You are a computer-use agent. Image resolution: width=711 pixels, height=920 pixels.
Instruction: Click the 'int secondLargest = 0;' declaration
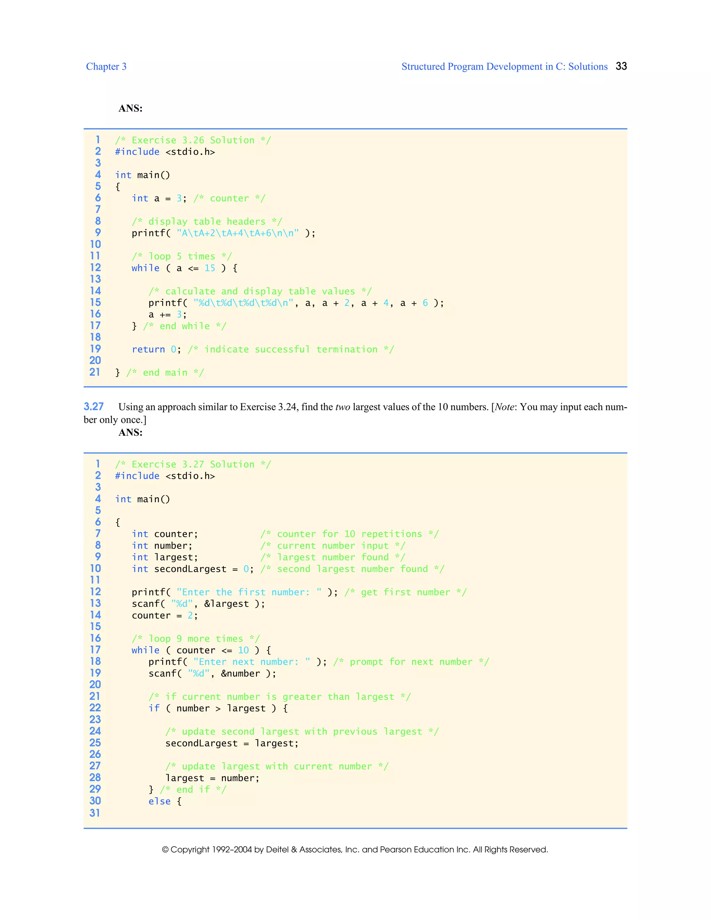click(x=192, y=569)
